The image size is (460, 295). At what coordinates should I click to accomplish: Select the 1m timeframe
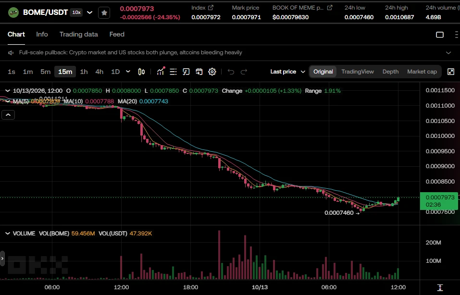[28, 72]
